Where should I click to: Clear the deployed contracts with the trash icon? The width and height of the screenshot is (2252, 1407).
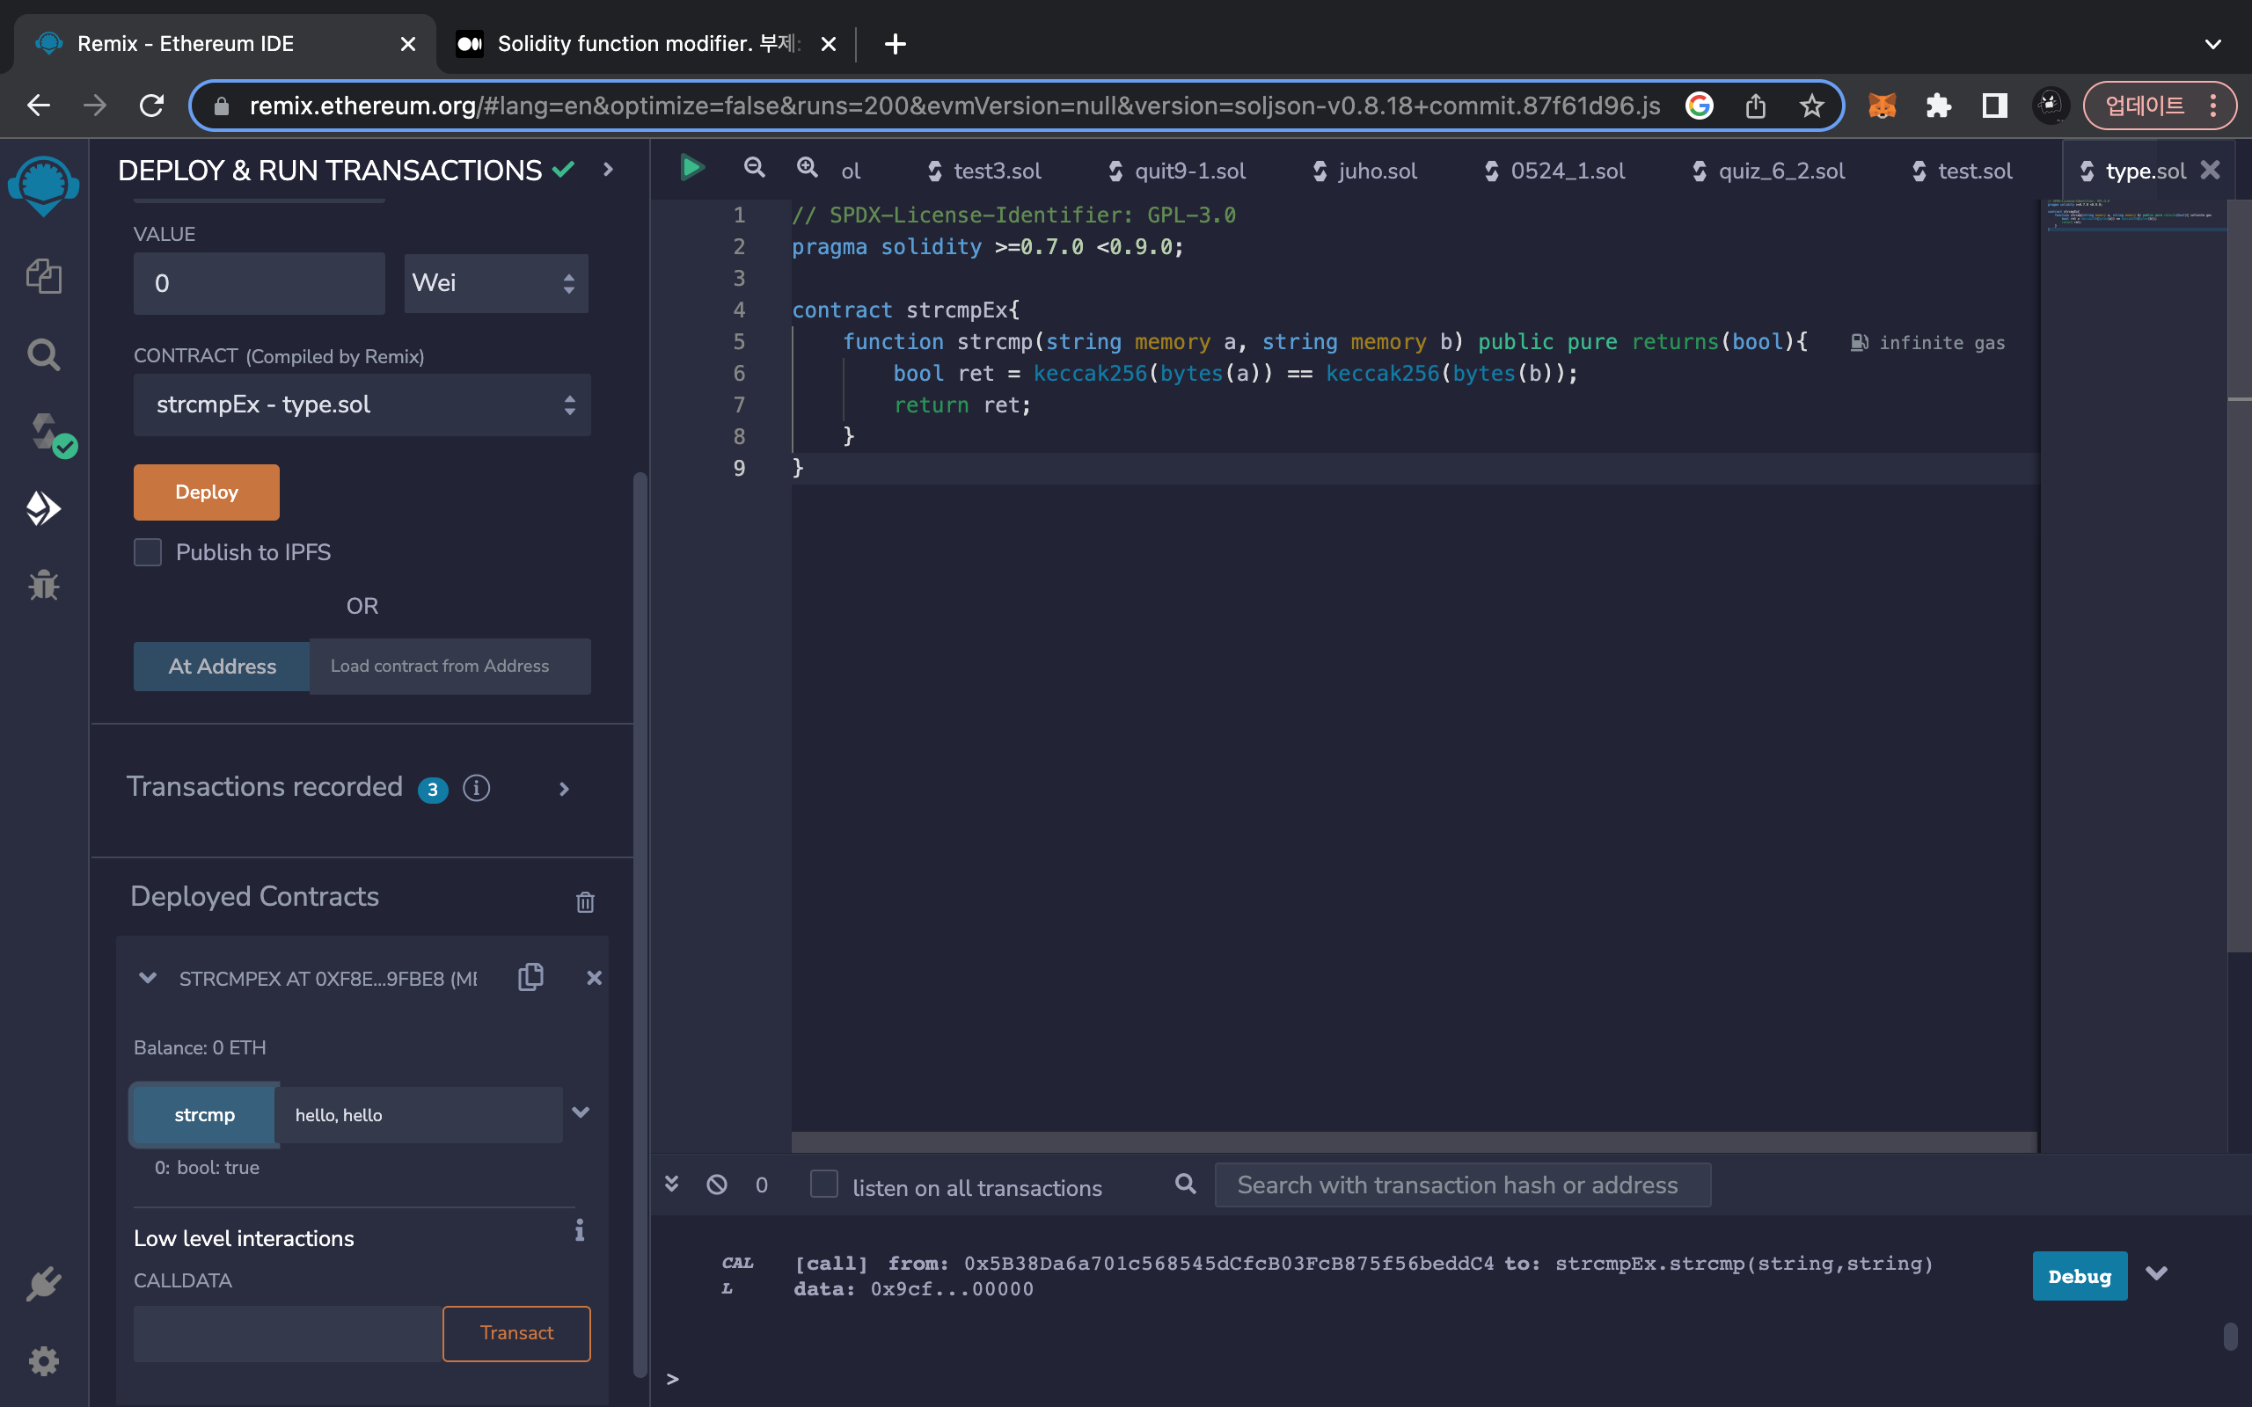click(x=584, y=901)
